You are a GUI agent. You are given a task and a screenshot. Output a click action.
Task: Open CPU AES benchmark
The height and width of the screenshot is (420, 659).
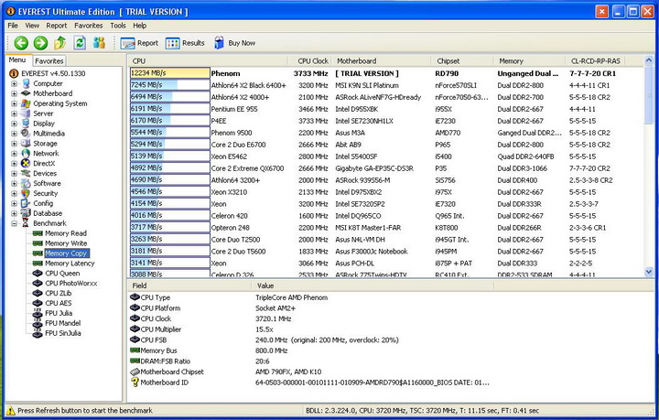tap(58, 303)
